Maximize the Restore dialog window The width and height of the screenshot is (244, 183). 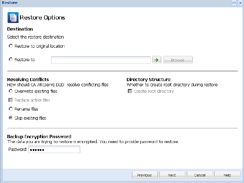234,3
